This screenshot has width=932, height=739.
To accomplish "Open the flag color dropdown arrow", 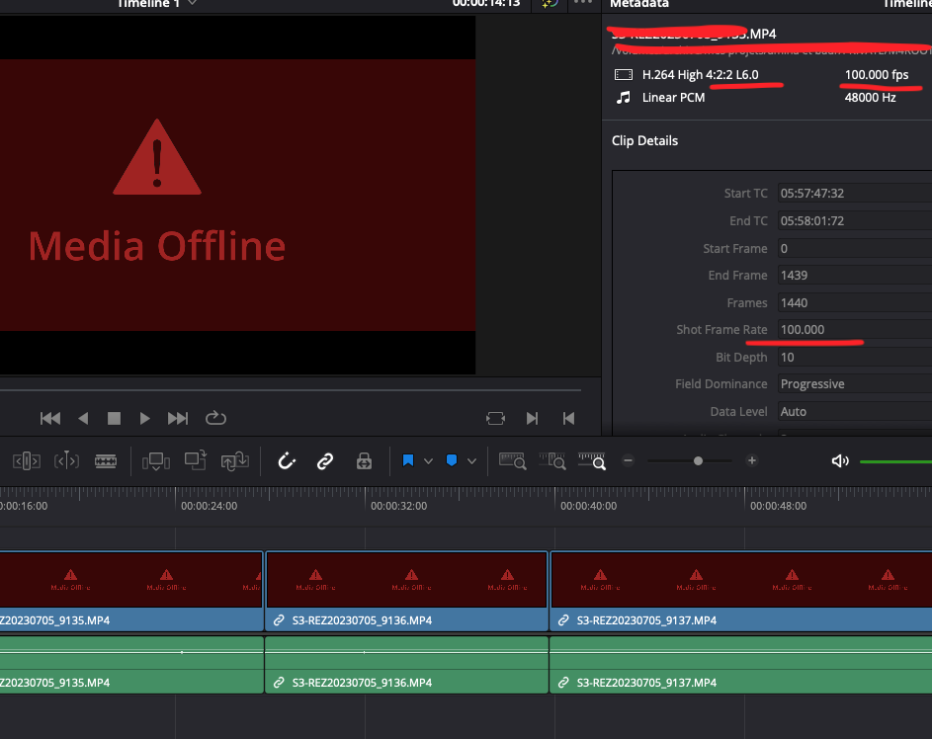I will [x=428, y=461].
